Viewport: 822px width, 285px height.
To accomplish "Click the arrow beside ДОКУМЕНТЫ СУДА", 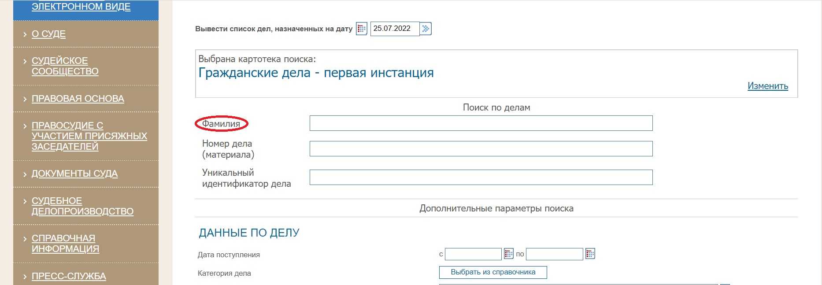I will (25, 174).
